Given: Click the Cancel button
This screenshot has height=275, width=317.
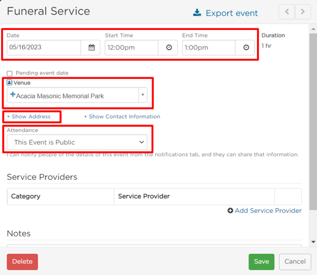Looking at the screenshot, I should coord(295,262).
